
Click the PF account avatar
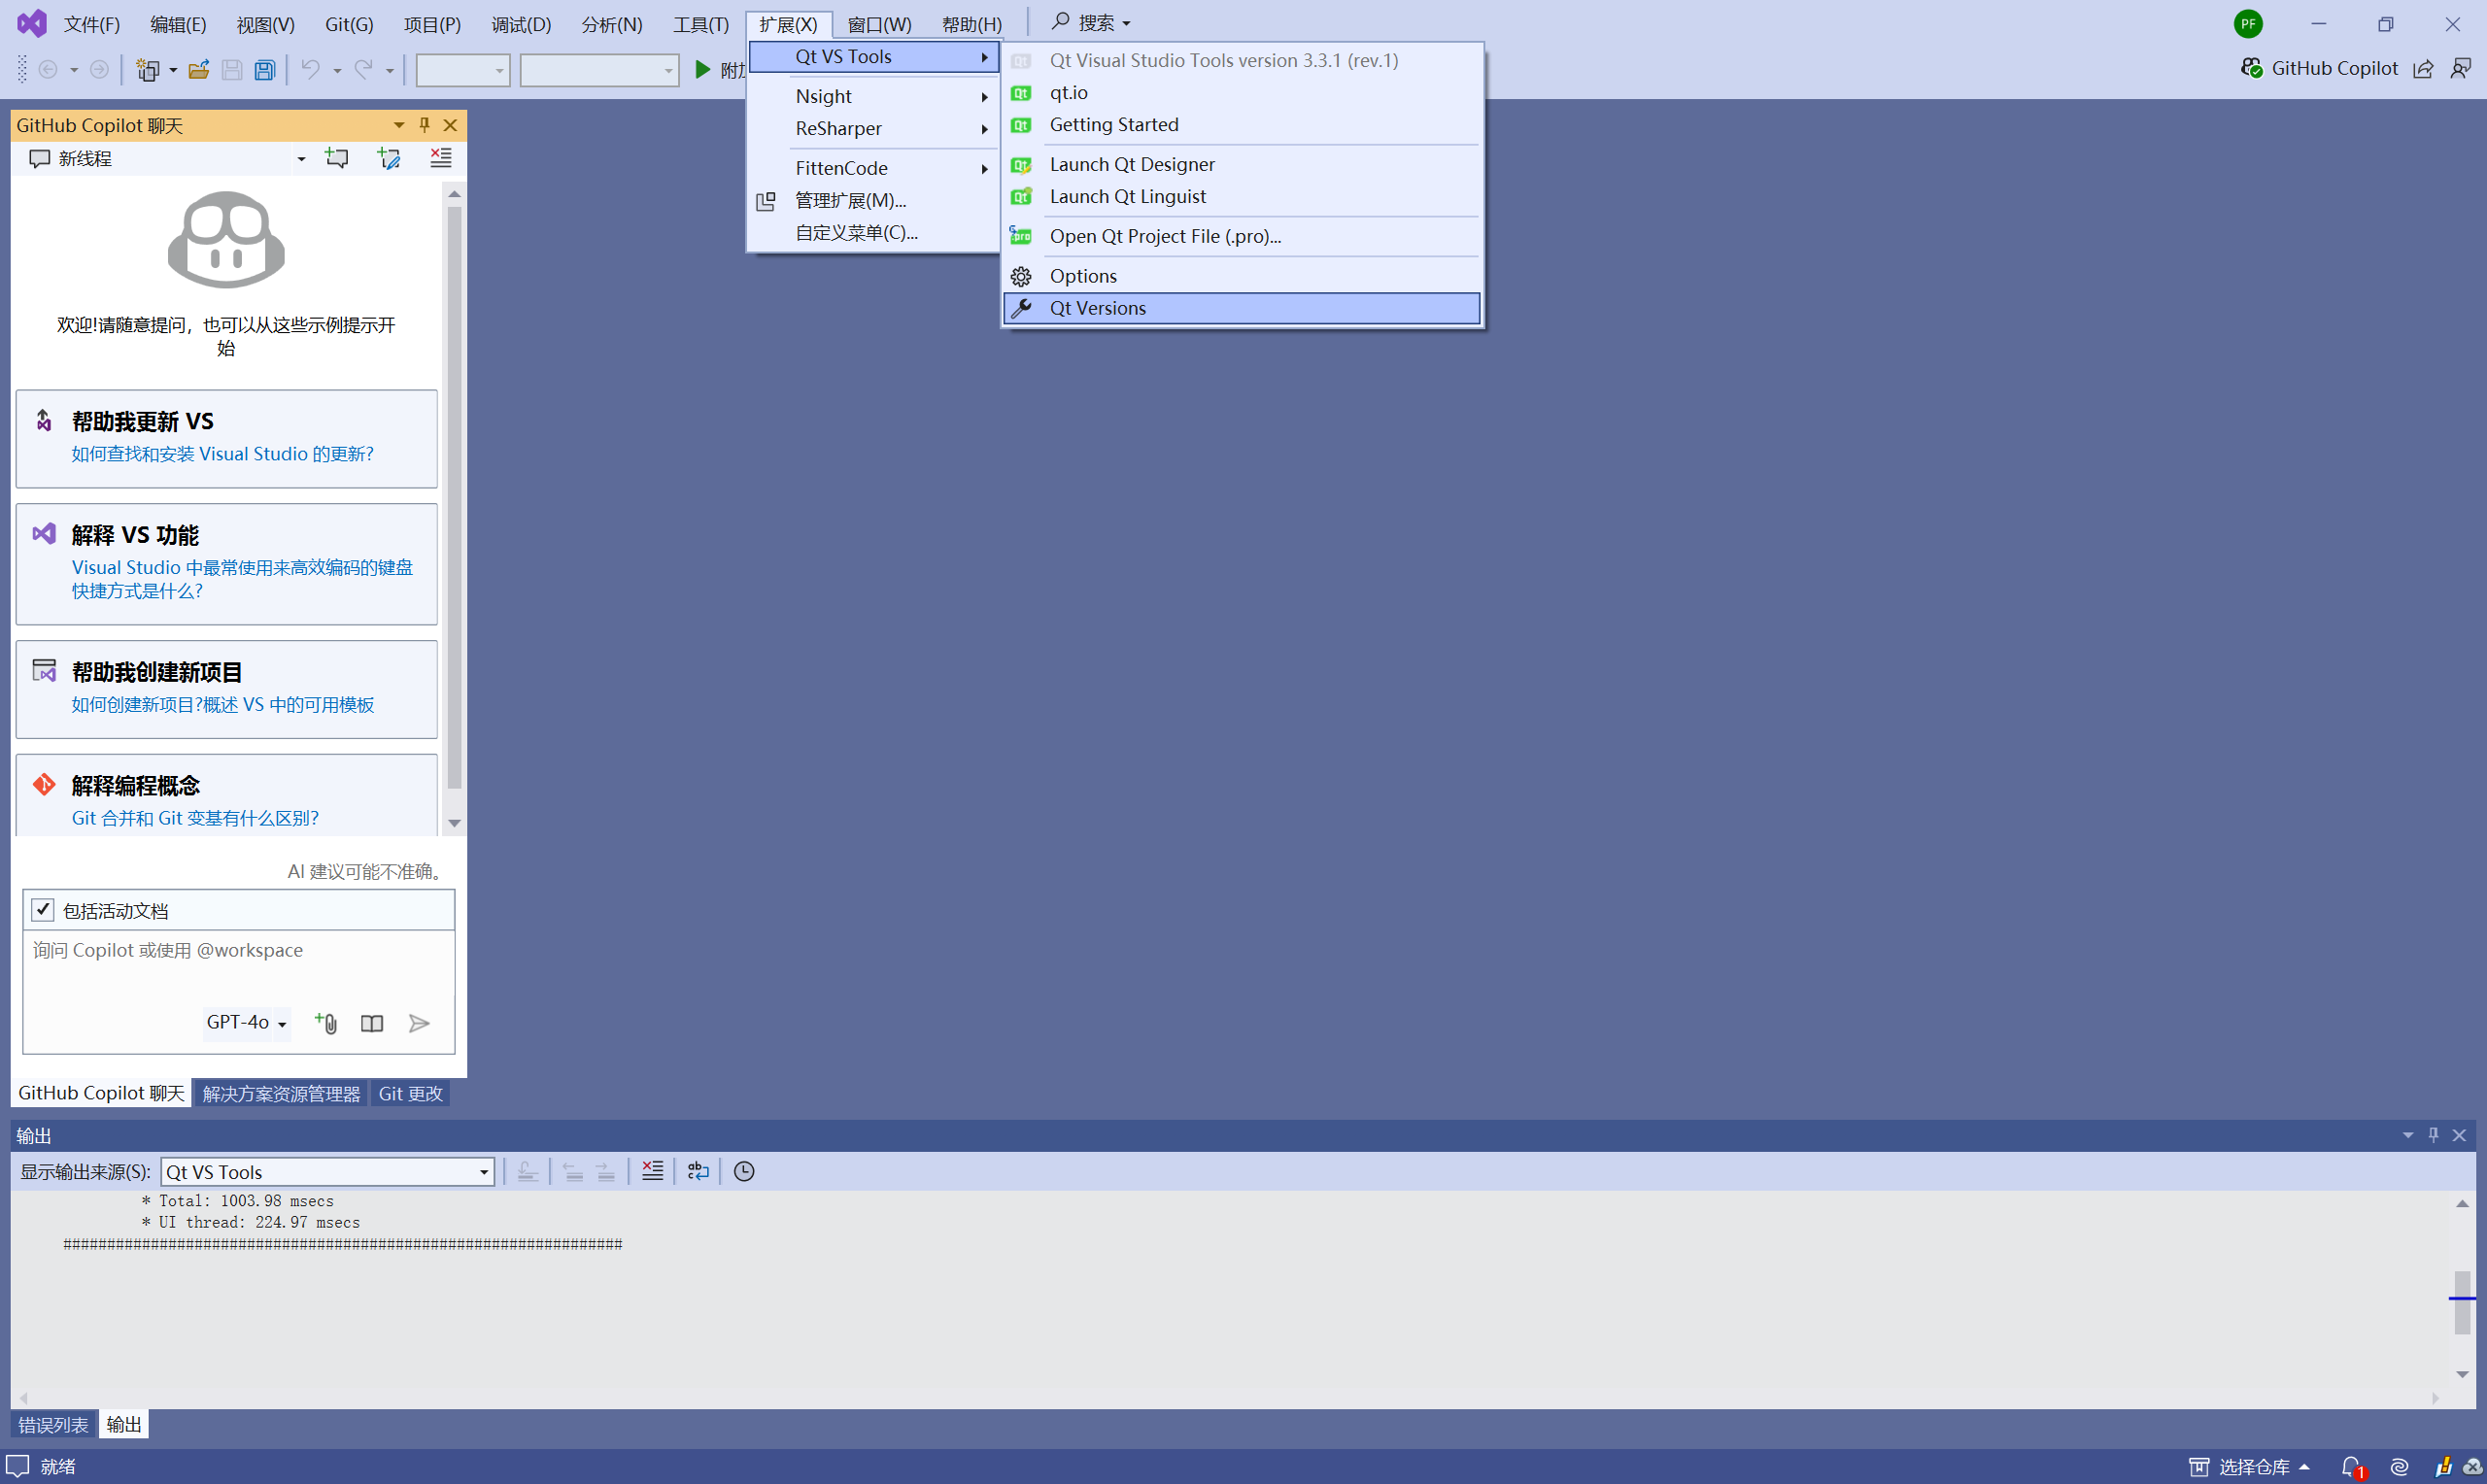[x=2248, y=23]
